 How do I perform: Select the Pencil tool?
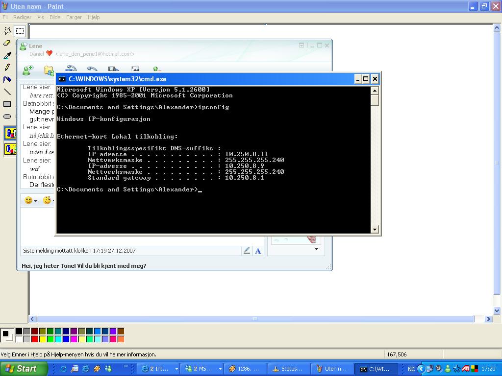click(x=7, y=68)
